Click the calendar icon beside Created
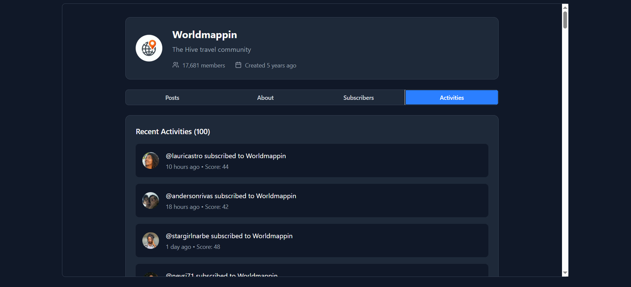The width and height of the screenshot is (631, 287). (x=238, y=65)
